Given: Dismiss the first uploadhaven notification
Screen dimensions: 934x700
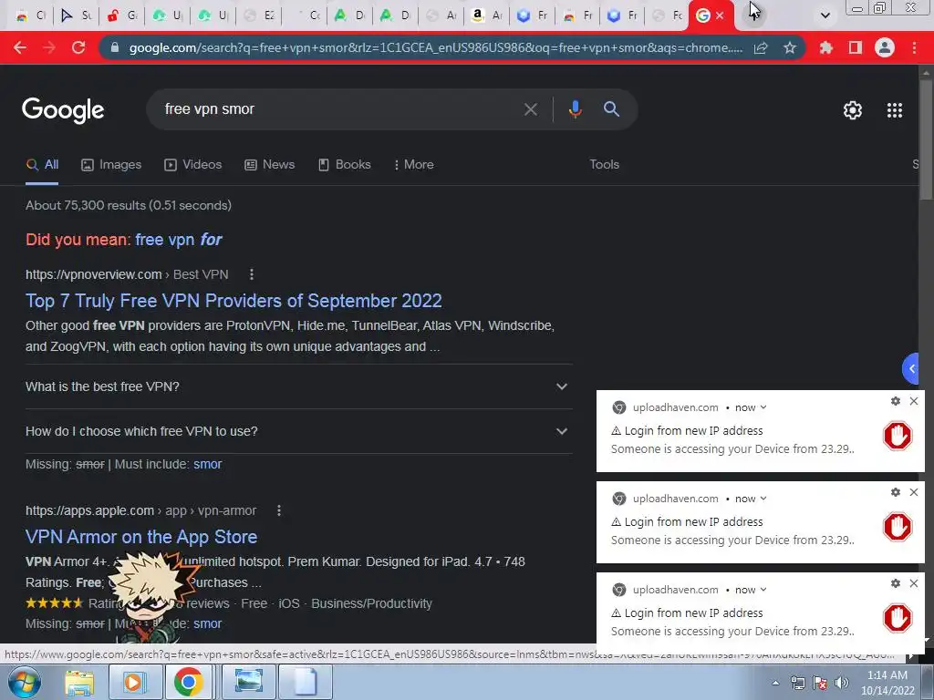Looking at the screenshot, I should pos(914,401).
